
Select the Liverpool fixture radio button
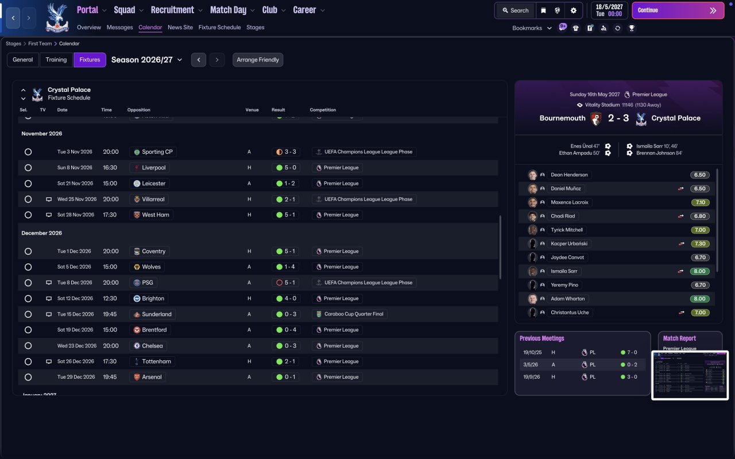tap(28, 168)
